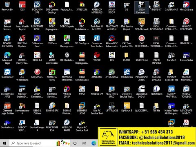Viewport: 196px width, 147px height.
Task: Open Developer Tool Professional icon
Action: pyautogui.click(x=97, y=41)
